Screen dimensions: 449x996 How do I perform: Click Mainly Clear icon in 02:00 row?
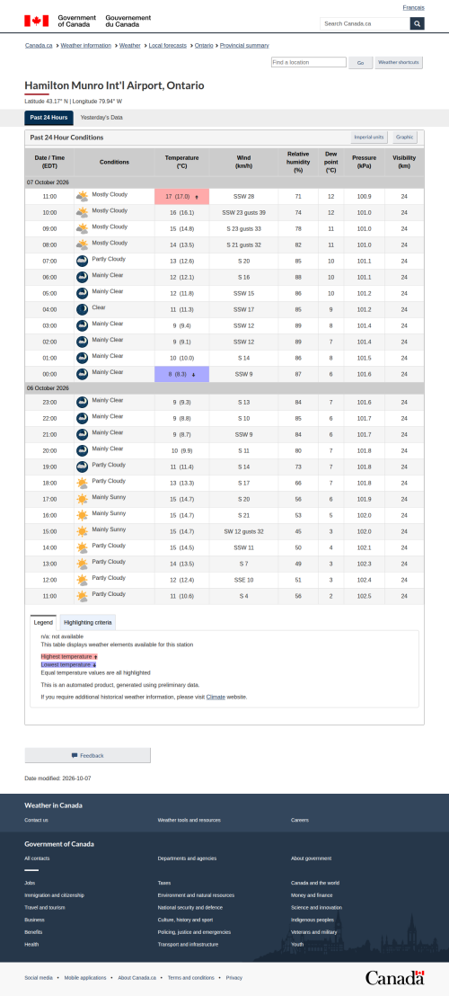pyautogui.click(x=82, y=342)
